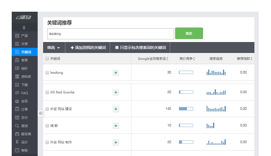271x156 pixels.
Task: Go to 文章 in the sidebar menu
Action: tap(24, 44)
